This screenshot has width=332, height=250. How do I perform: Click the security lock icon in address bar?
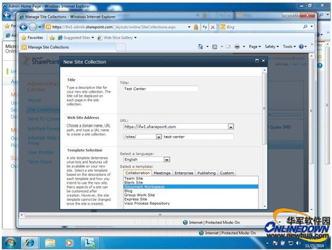196,27
